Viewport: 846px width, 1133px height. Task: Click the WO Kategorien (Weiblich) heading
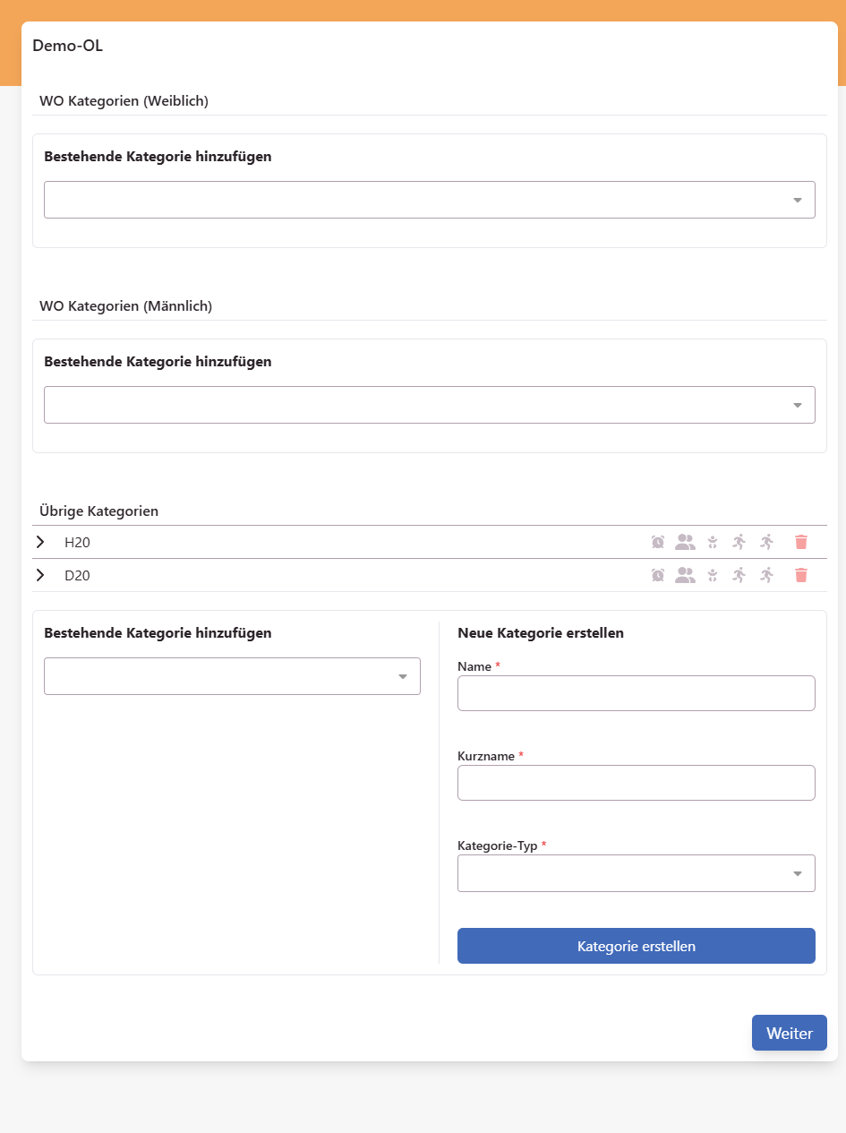point(124,101)
